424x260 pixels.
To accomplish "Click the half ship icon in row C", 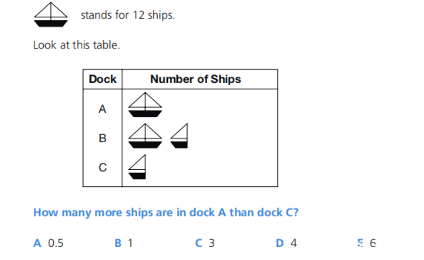I will (x=137, y=167).
